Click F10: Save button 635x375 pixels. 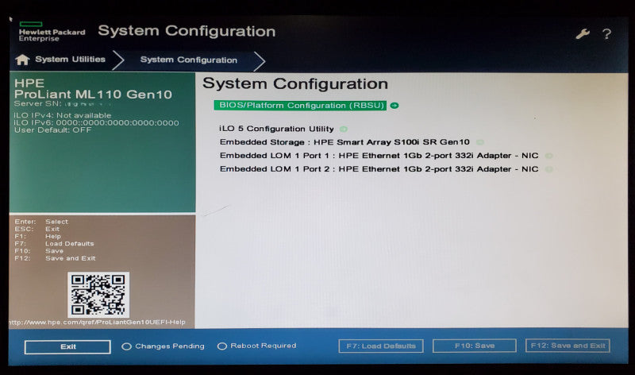(475, 346)
